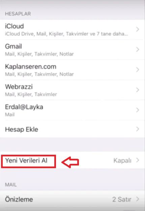This screenshot has width=145, height=211.
Task: Tap the chevron beside Gmail
Action: 138,50
